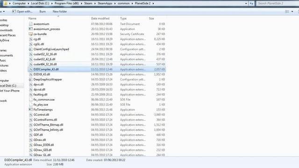
Task: Click the awesomium text document icon
Action: pos(30,24)
